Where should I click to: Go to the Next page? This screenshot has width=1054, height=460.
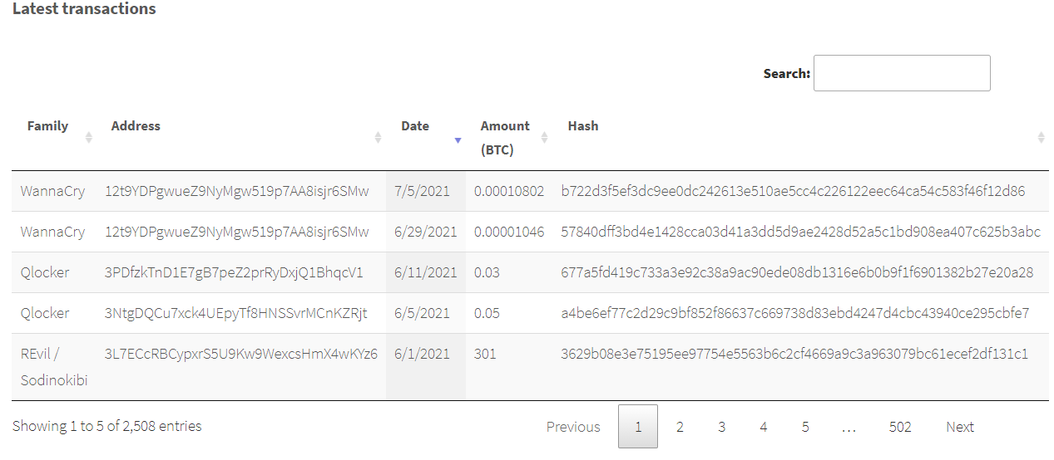960,427
